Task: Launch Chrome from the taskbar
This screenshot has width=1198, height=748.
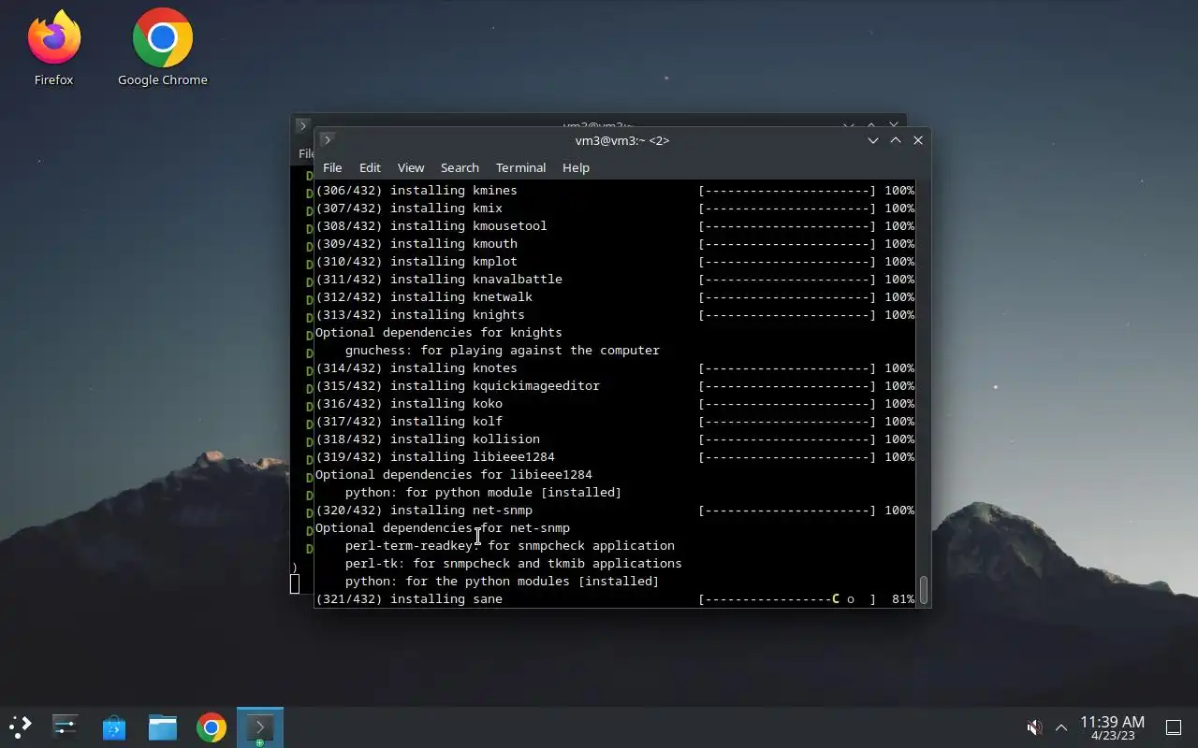Action: click(x=211, y=727)
